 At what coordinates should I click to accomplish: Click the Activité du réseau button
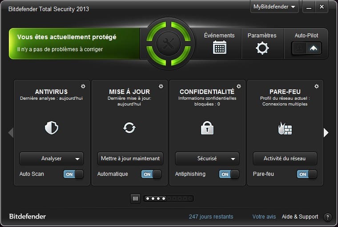(x=285, y=158)
